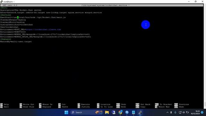Image resolution: width=206 pixels, height=116 pixels.
Task: Open the Notepad-style blue app on the taskbar
Action: (134, 112)
